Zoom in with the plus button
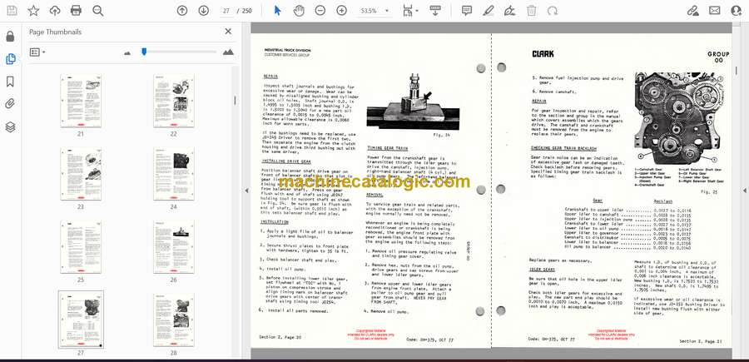Image resolution: width=749 pixels, height=362 pixels. (341, 11)
